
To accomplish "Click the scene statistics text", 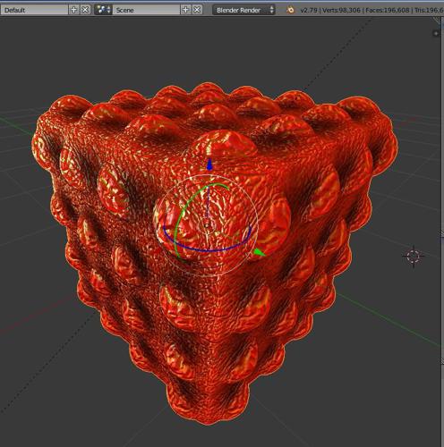I will tap(371, 10).
